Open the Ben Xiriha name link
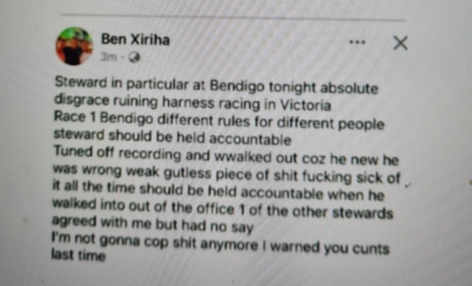Viewport: 472px width, 286px height. pyautogui.click(x=135, y=39)
